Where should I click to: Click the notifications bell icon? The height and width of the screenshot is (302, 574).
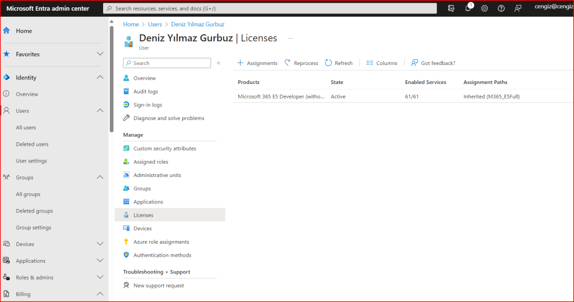pyautogui.click(x=468, y=8)
